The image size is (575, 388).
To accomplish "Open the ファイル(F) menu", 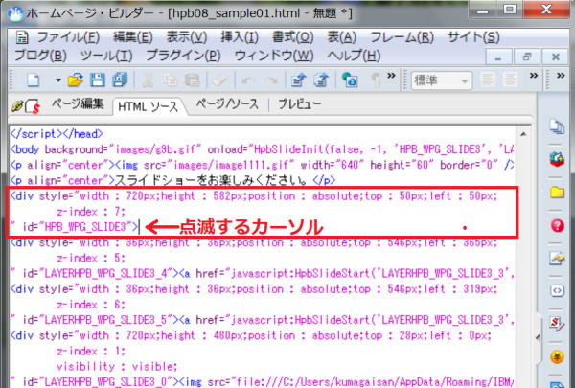I will tap(68, 37).
